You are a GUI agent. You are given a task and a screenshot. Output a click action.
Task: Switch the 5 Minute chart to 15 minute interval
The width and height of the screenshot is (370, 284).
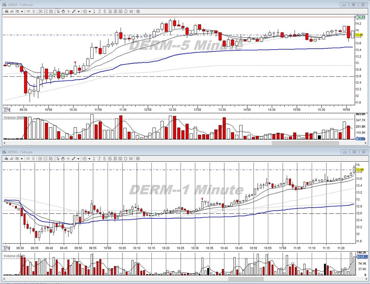[x=110, y=11]
